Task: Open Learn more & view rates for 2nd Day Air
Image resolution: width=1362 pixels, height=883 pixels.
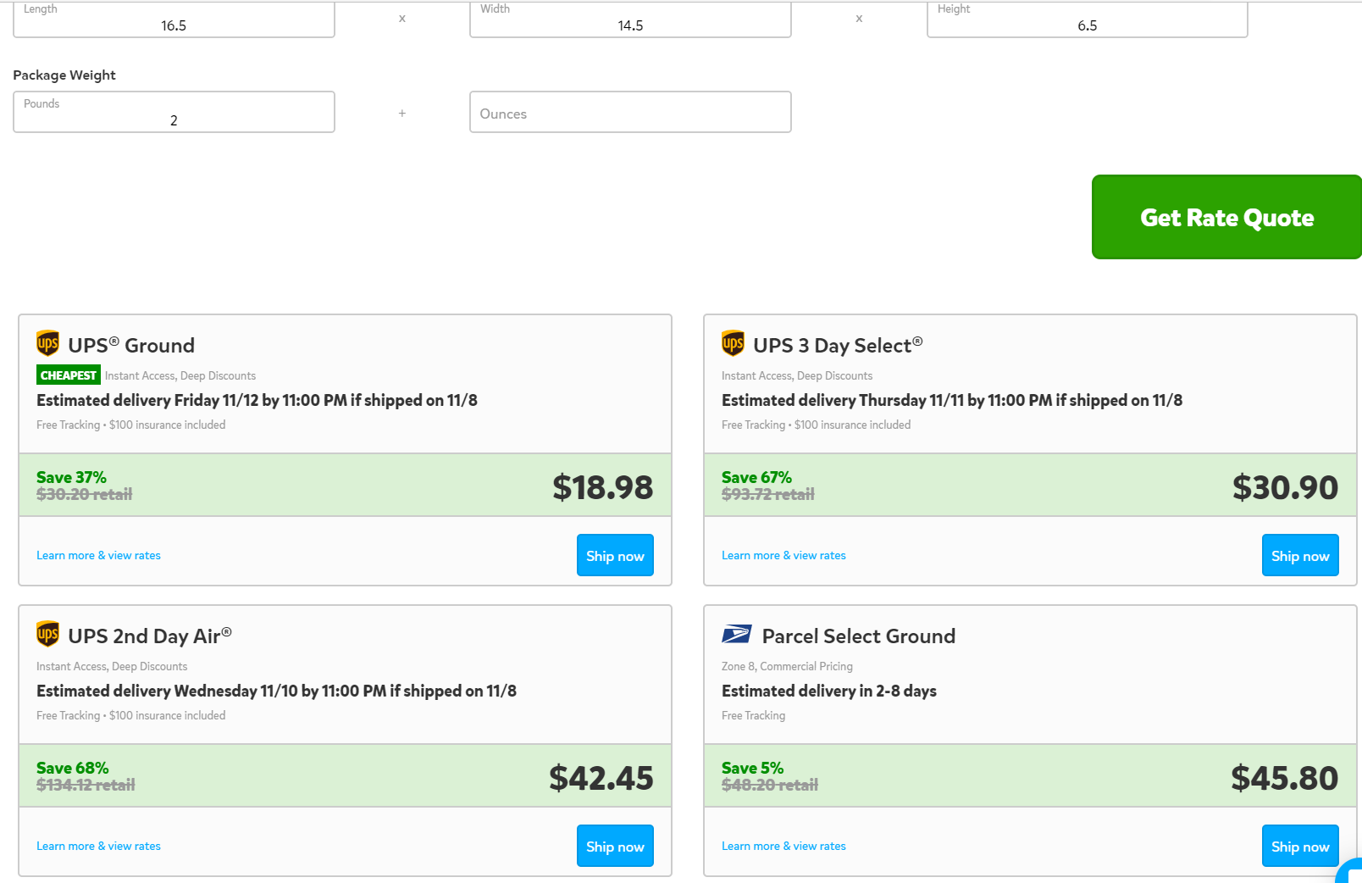Action: (x=98, y=846)
